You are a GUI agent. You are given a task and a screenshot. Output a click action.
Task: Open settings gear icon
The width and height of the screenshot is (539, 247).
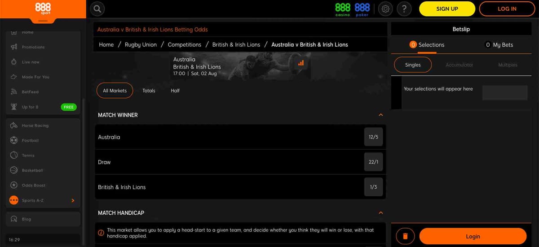385,9
